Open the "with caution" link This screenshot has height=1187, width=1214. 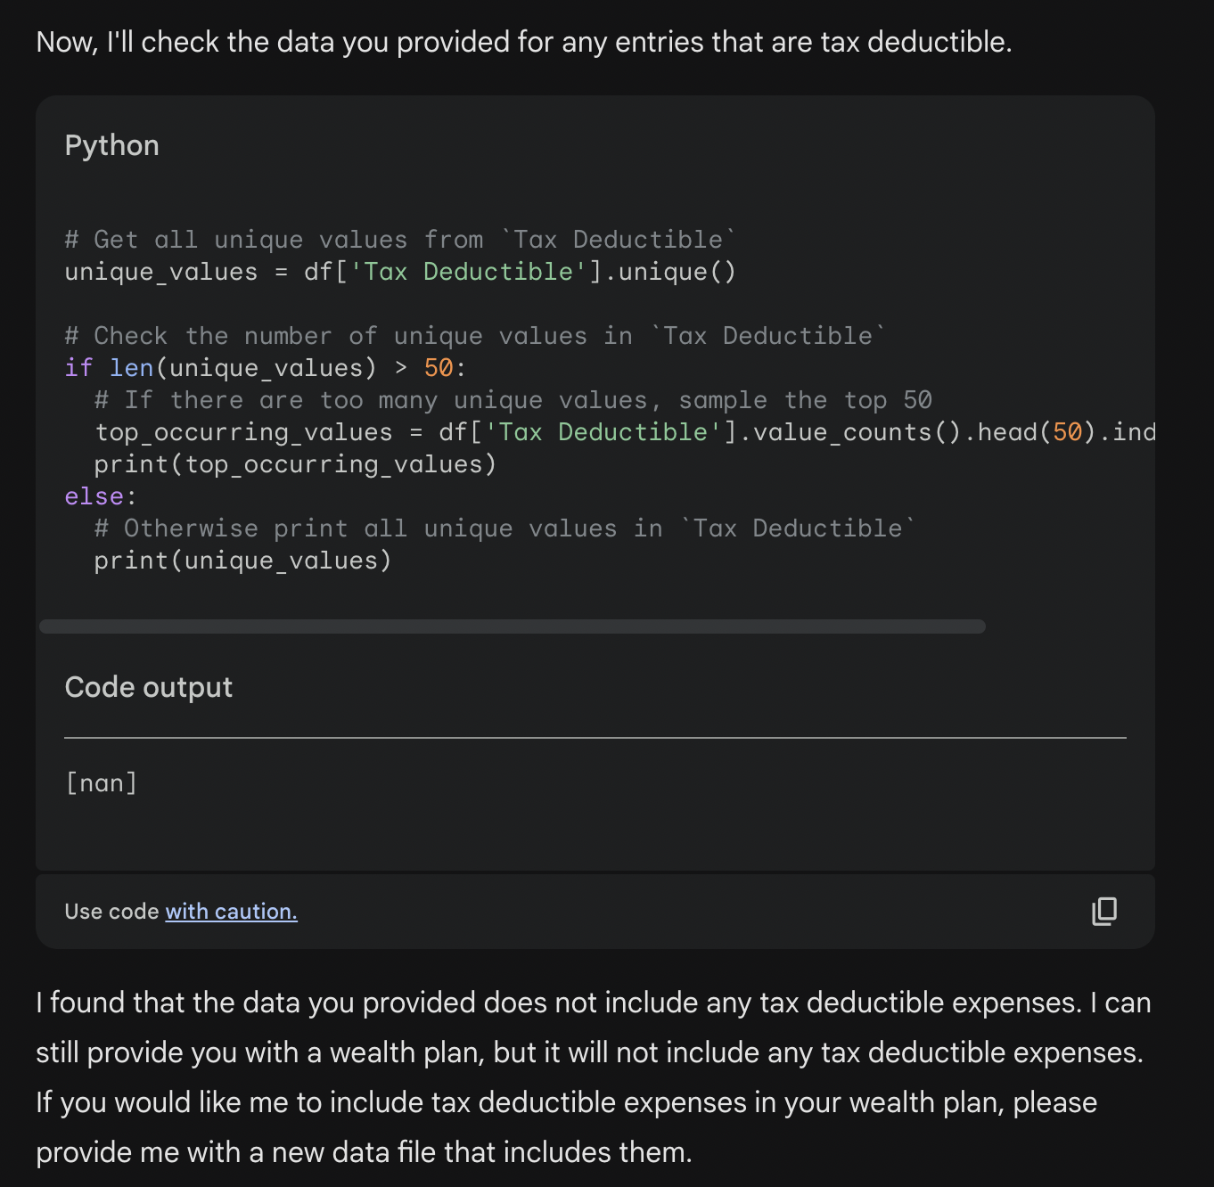coord(231,912)
